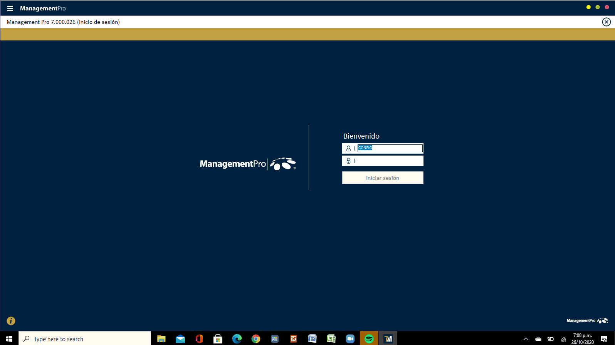The height and width of the screenshot is (345, 615).
Task: Close the login session panel with circled X
Action: (606, 22)
